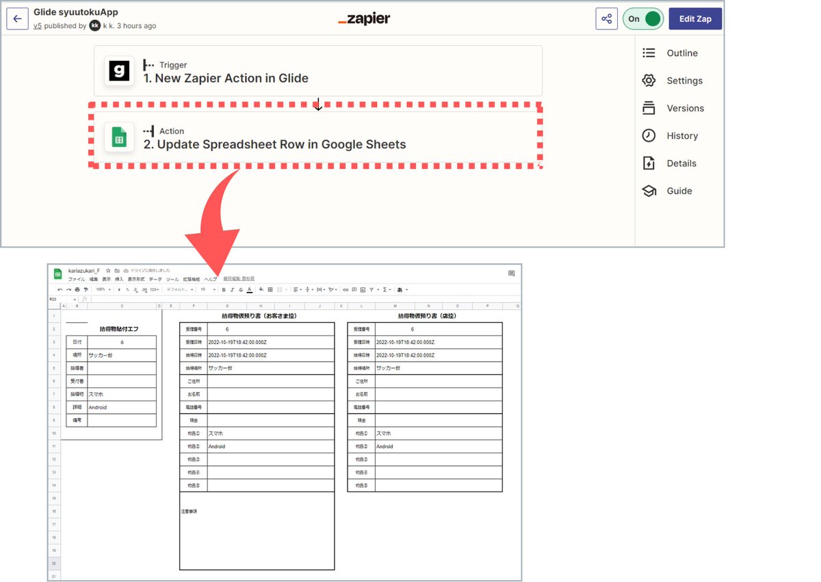The height and width of the screenshot is (582, 821).
Task: Click the Zapier logo in the header
Action: pyautogui.click(x=364, y=19)
